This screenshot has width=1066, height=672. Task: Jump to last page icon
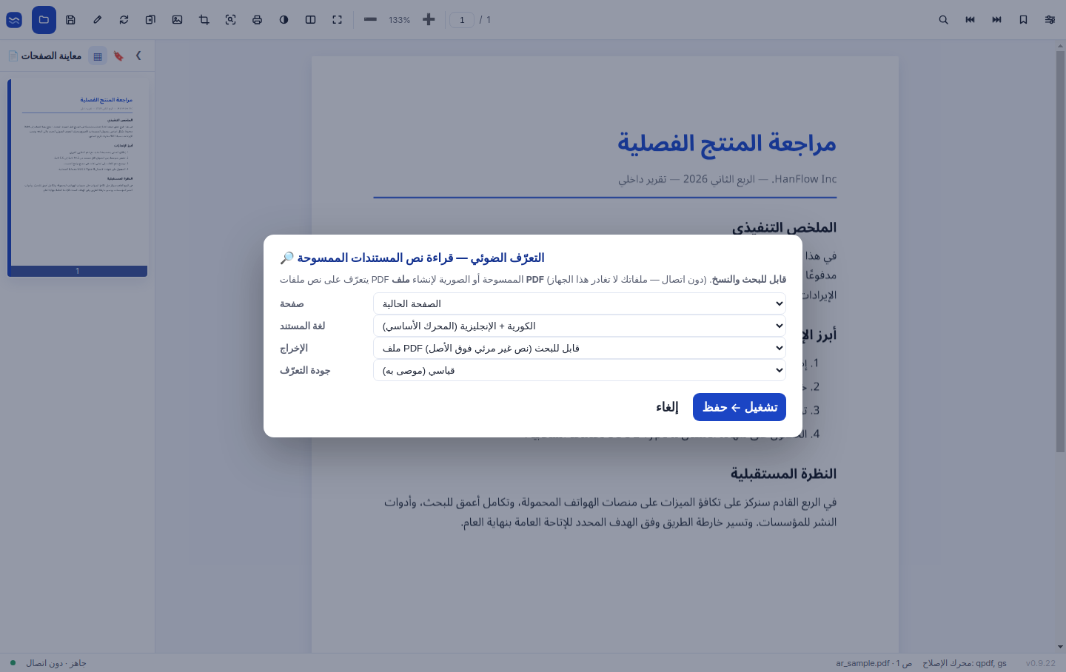[x=996, y=20]
